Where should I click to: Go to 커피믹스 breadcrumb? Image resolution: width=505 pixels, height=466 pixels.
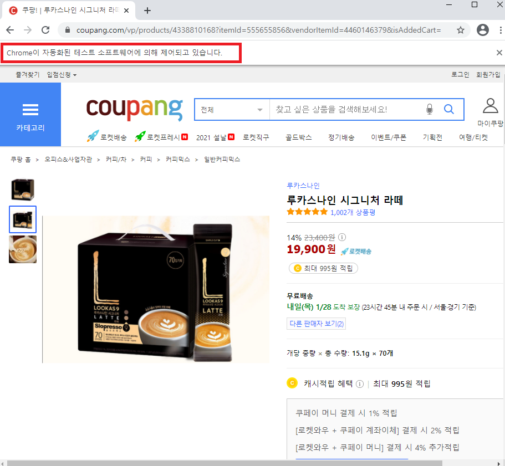[178, 159]
